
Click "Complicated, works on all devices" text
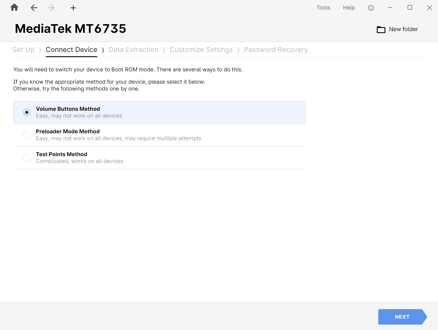79,161
